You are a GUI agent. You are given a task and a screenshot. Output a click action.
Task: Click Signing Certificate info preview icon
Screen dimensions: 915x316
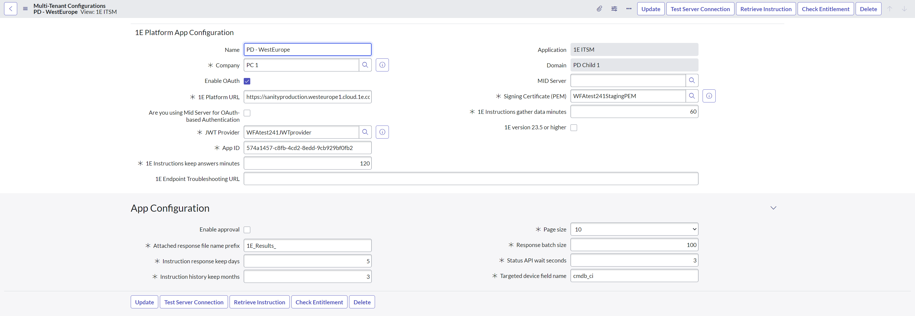(x=709, y=96)
